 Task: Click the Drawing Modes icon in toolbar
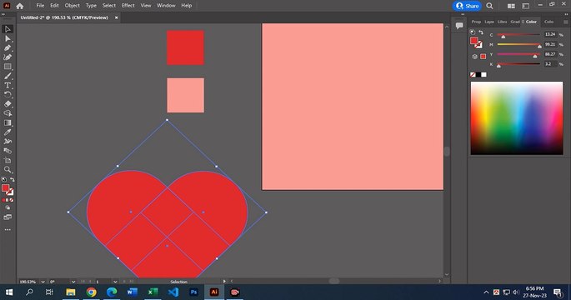[x=8, y=207]
